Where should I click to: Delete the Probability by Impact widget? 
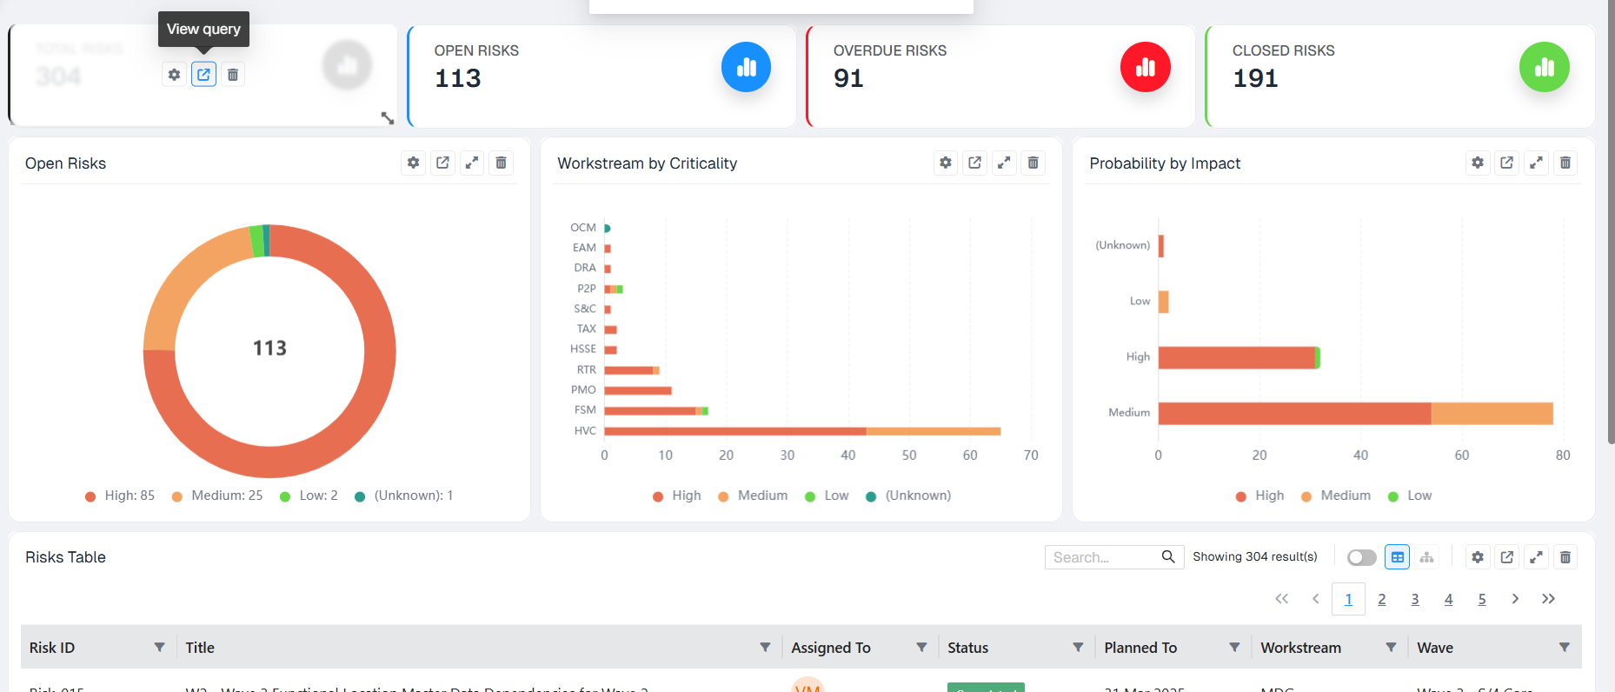coord(1565,163)
